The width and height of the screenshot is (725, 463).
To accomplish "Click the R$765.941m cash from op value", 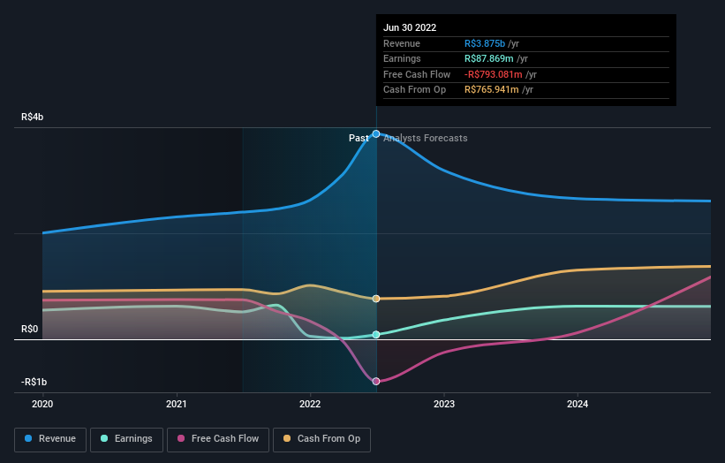I will 492,90.
